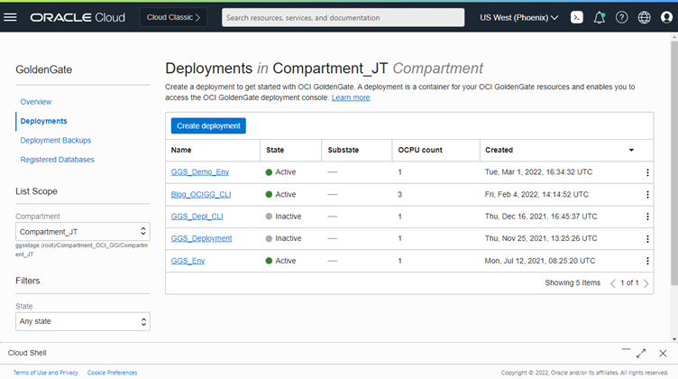Viewport: 678px width, 379px height.
Task: Maximize the Cloud Shell panel
Action: (x=641, y=353)
